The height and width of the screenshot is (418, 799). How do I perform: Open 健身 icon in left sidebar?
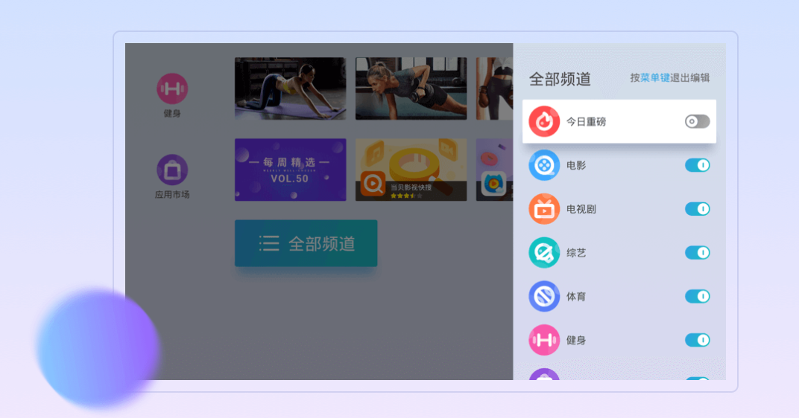(172, 89)
